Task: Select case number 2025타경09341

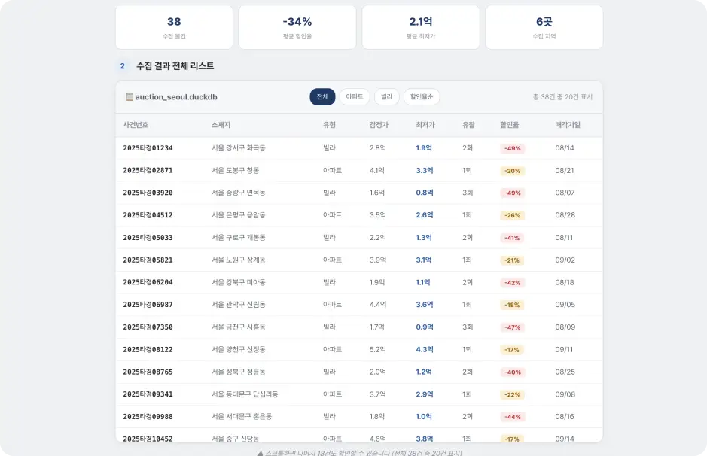Action: (148, 394)
